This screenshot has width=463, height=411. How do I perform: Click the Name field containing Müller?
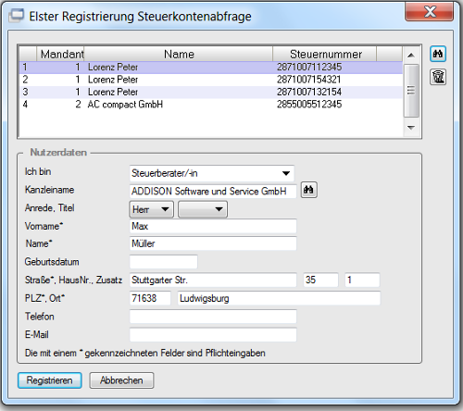[213, 243]
